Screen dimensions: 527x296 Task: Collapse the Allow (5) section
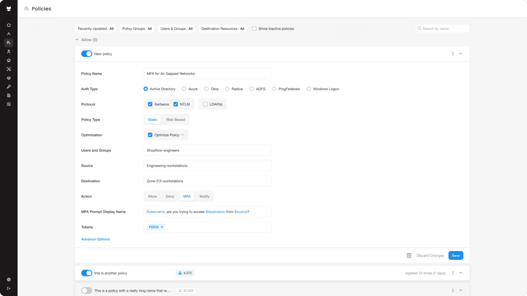pos(77,40)
